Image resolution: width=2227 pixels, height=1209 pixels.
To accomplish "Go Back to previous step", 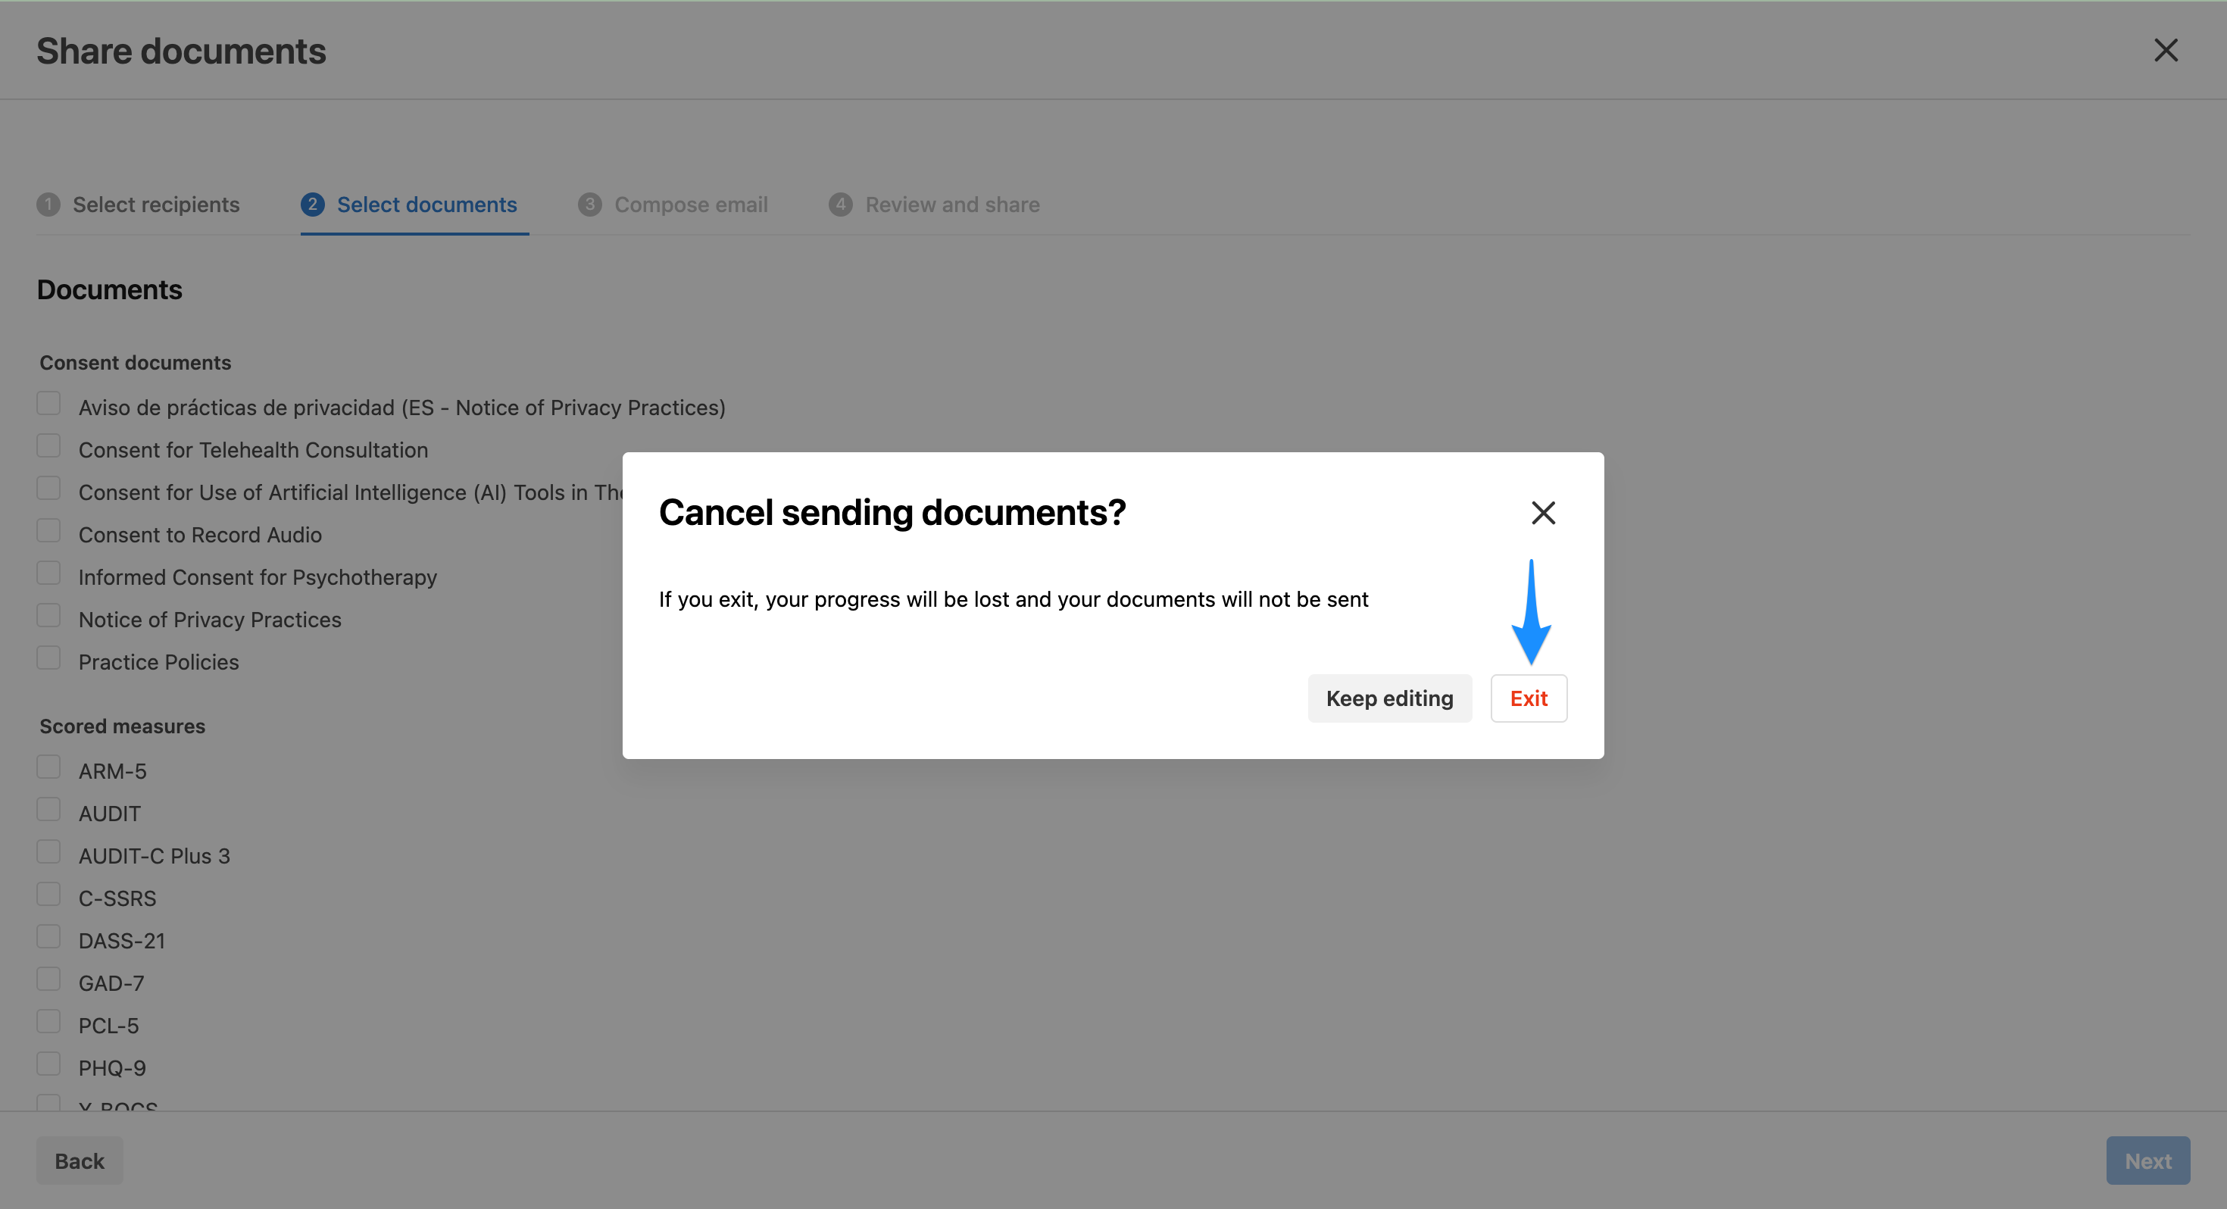I will 80,1161.
